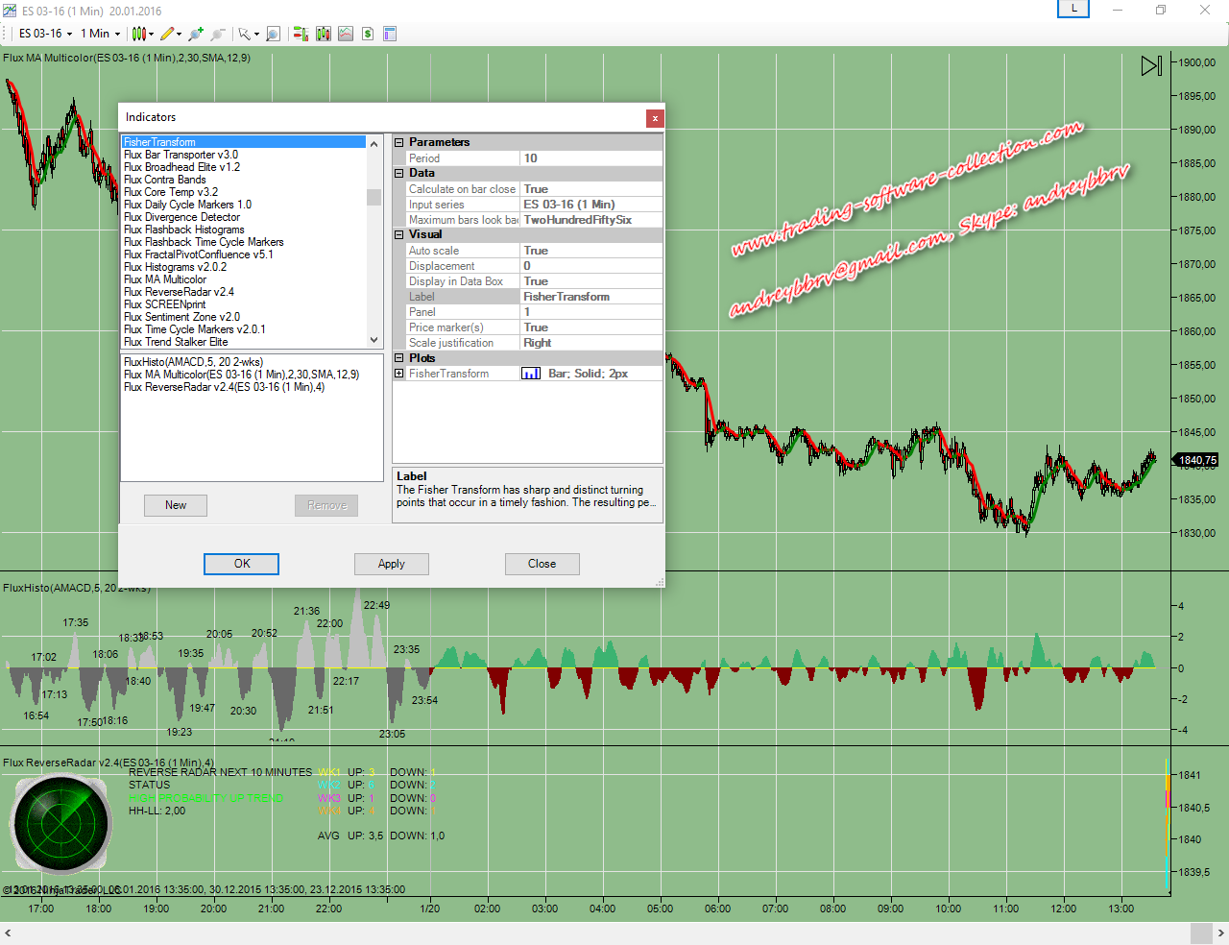Select Flux Divergence Detector in list

pos(181,217)
